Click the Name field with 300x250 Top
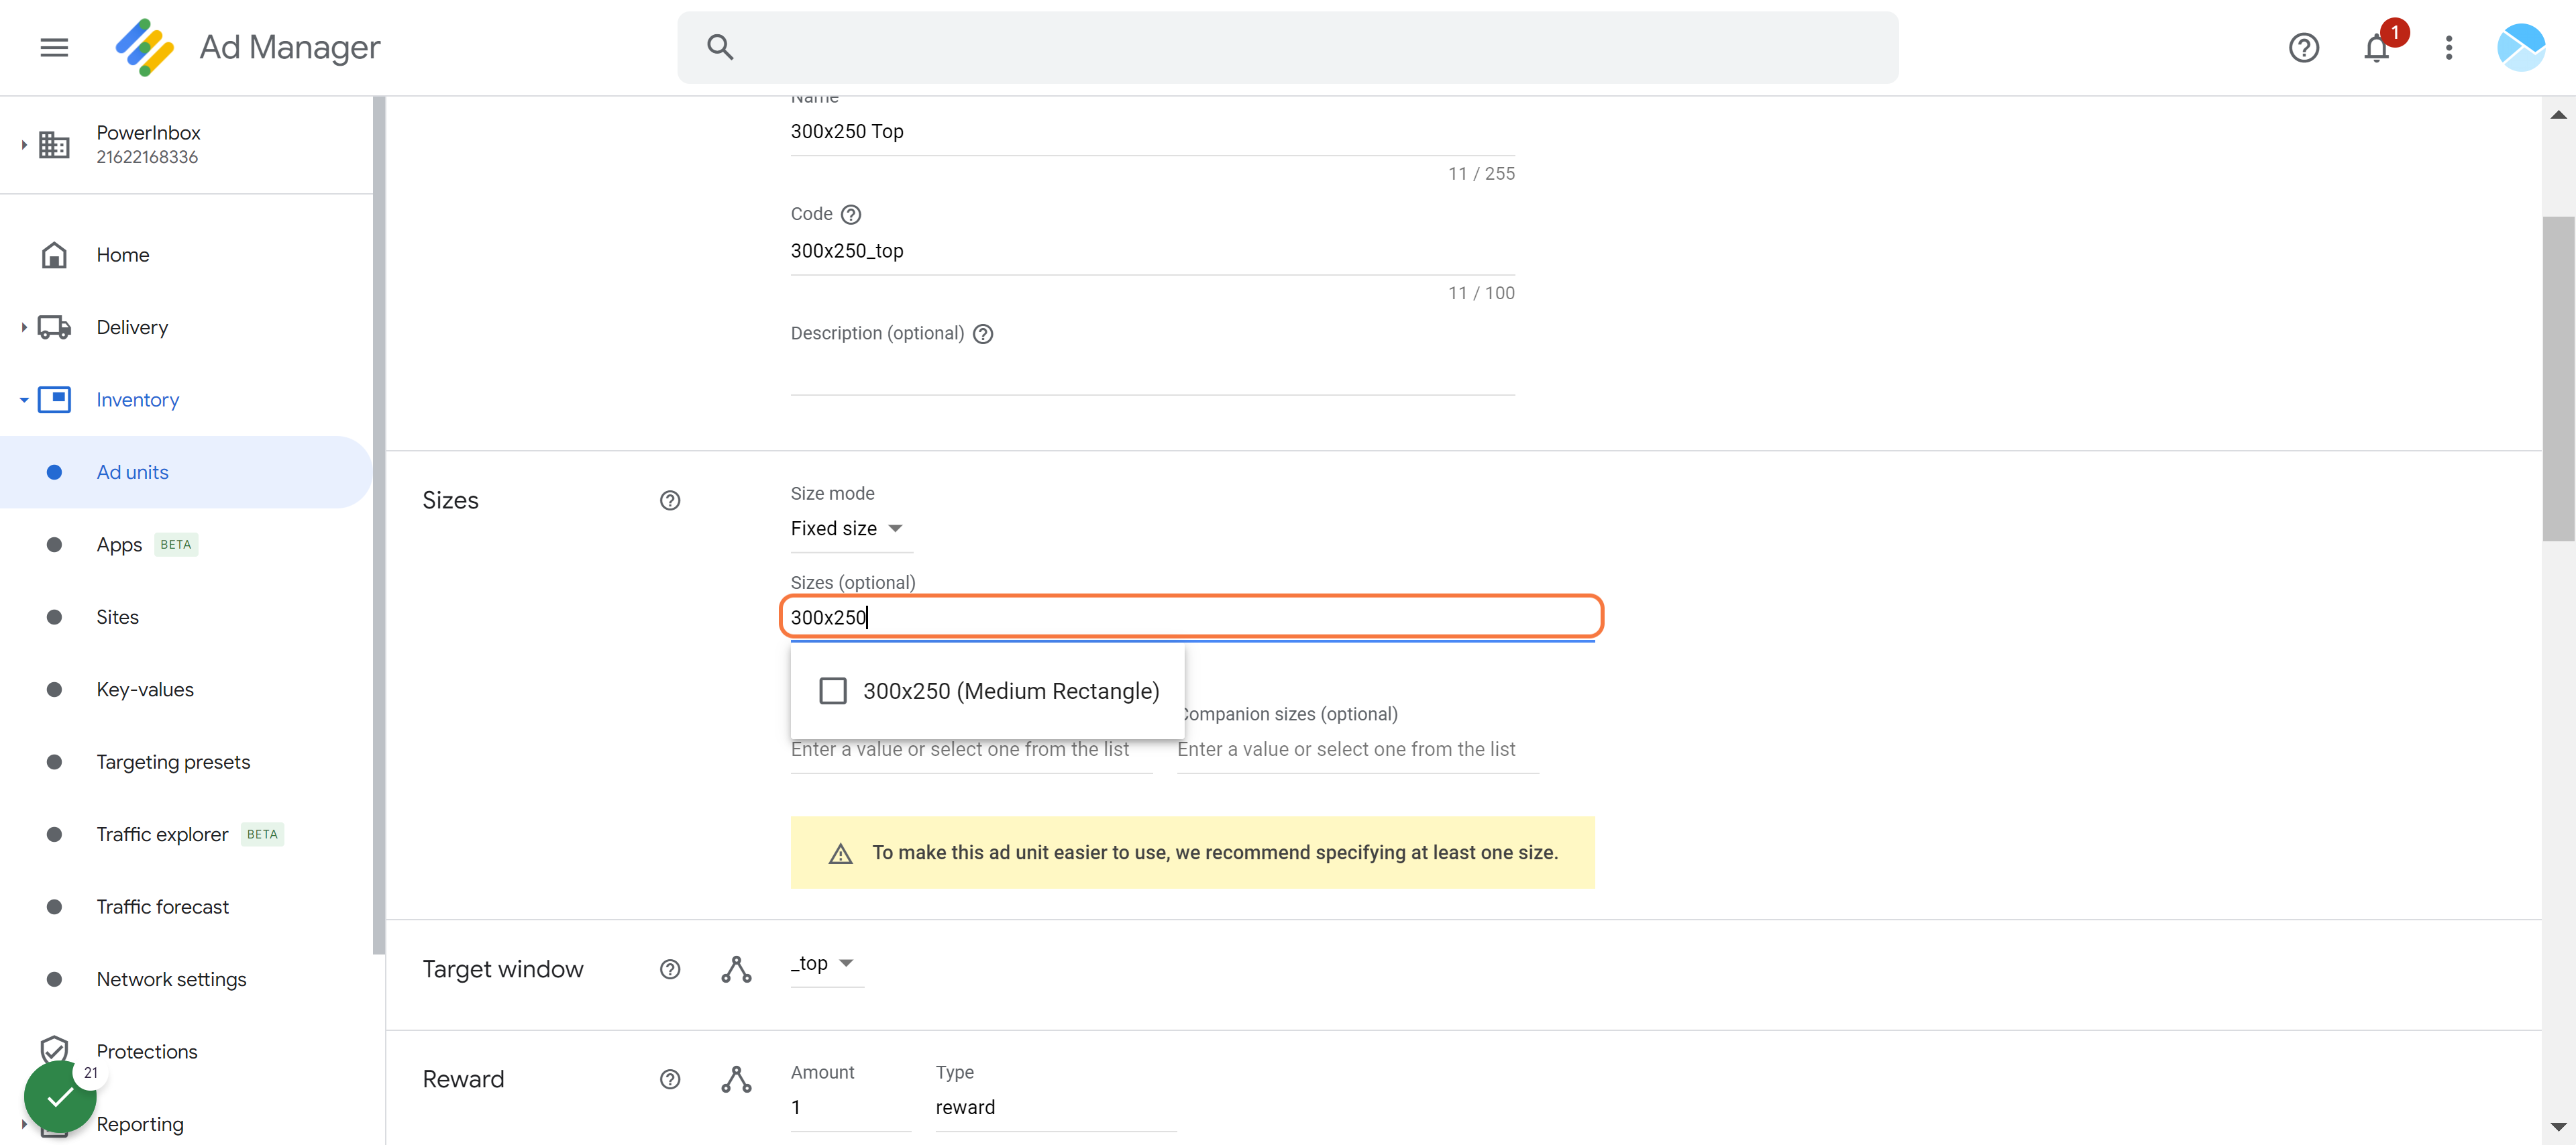Viewport: 2576px width, 1145px height. [x=1152, y=131]
